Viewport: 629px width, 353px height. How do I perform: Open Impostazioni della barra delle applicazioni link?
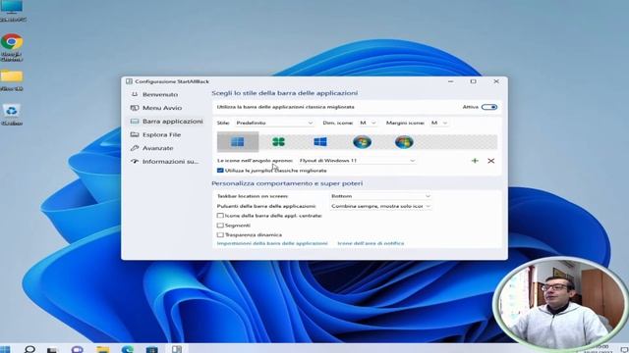[272, 243]
